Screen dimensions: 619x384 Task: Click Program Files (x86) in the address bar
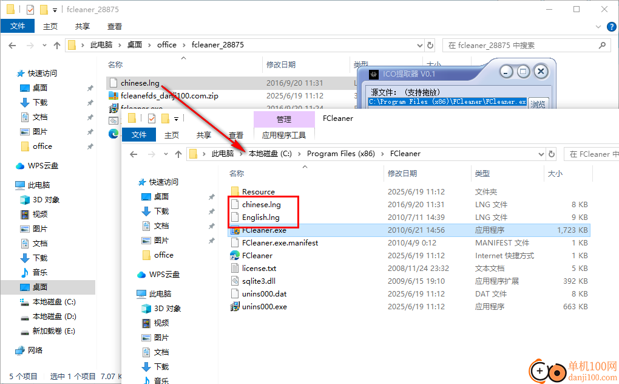click(340, 154)
